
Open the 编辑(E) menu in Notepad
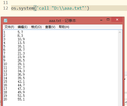[x=22, y=27]
